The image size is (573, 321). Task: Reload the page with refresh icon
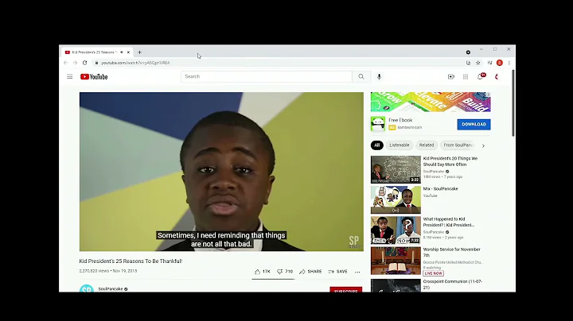coord(85,63)
